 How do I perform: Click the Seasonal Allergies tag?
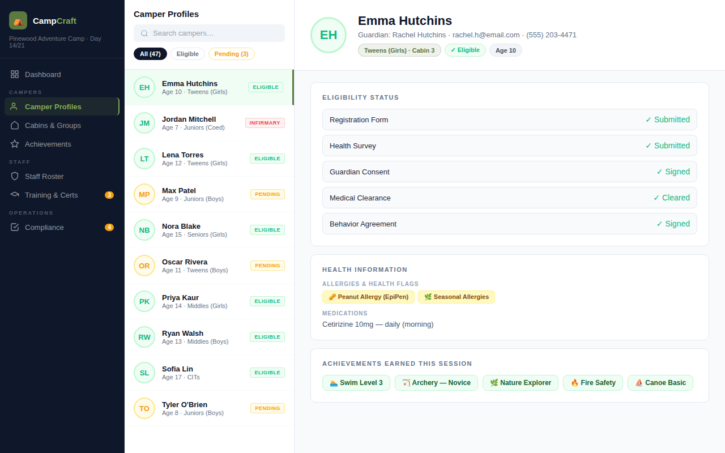tap(457, 297)
